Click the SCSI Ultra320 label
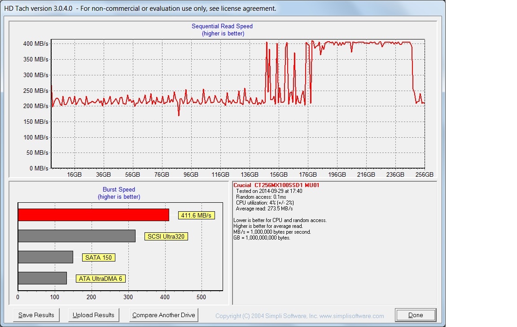Image resolution: width=517 pixels, height=327 pixels. pos(166,237)
